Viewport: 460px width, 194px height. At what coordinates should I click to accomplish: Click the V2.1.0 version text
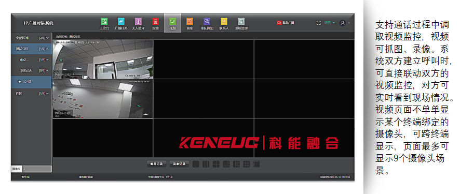170,177
